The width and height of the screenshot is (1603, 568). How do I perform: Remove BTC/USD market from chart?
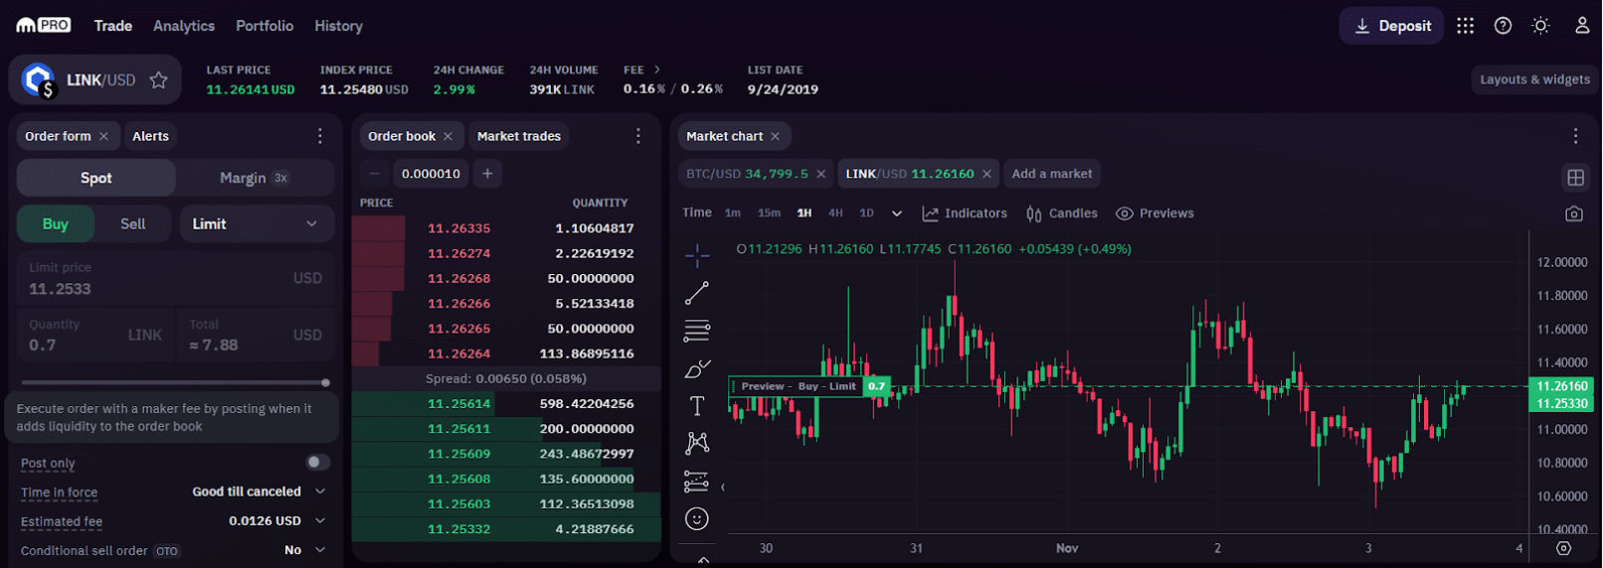[820, 174]
